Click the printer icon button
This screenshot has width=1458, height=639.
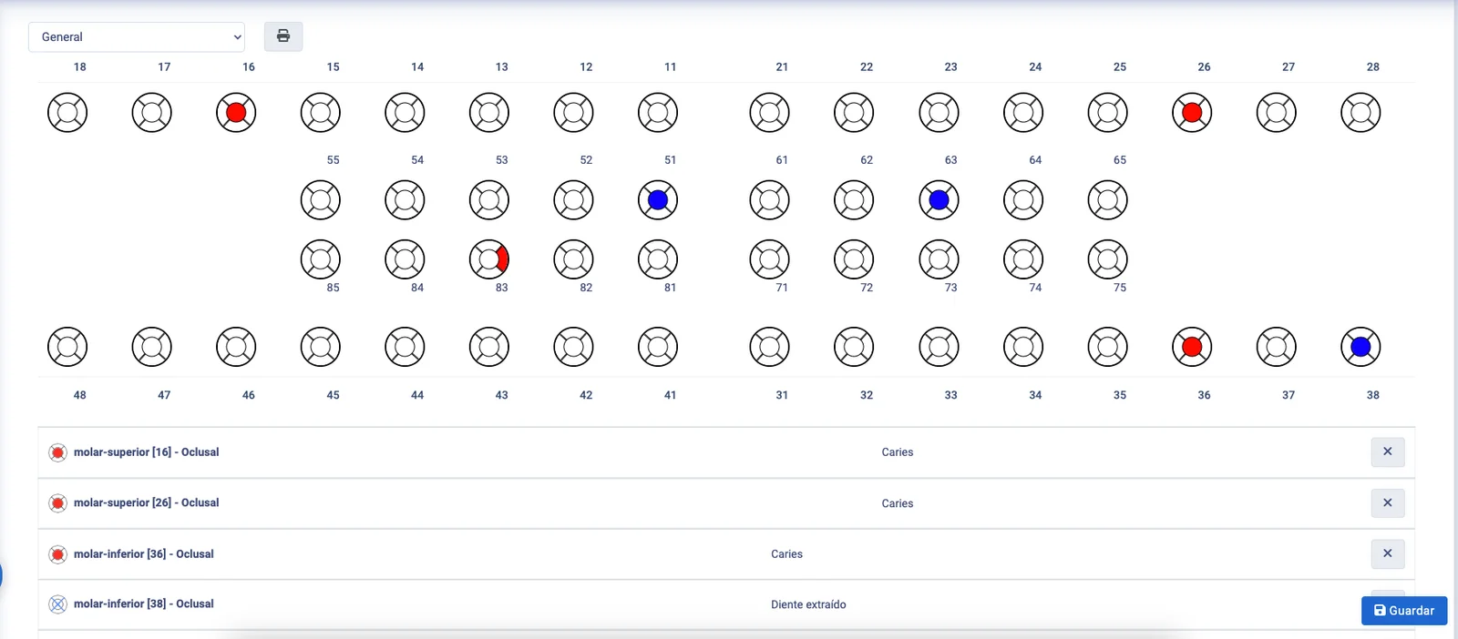tap(283, 36)
